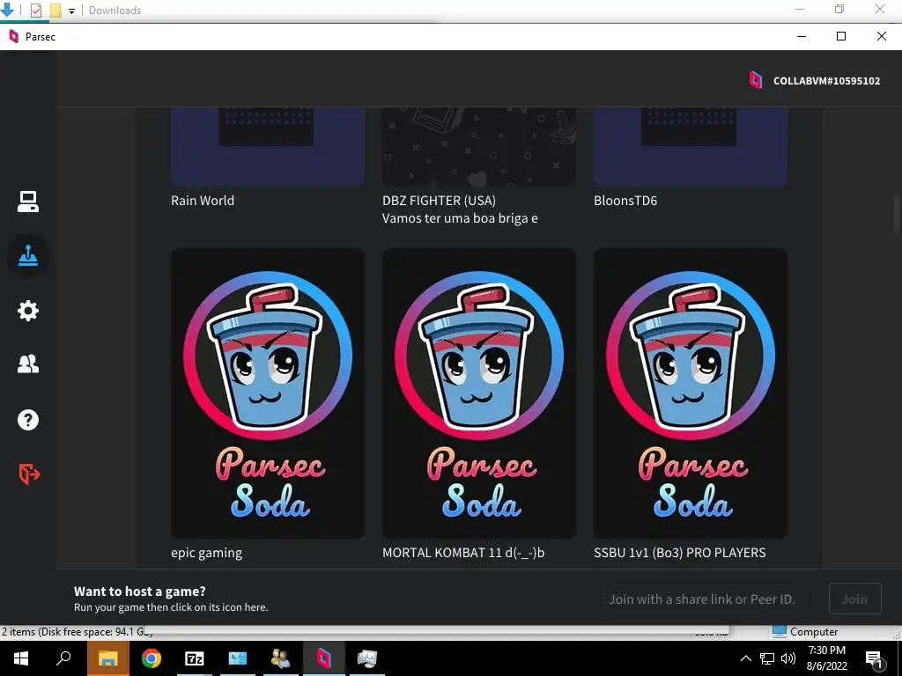Click the arcade list vertical scrollbar
Viewport: 902px width, 676px height.
point(896,213)
